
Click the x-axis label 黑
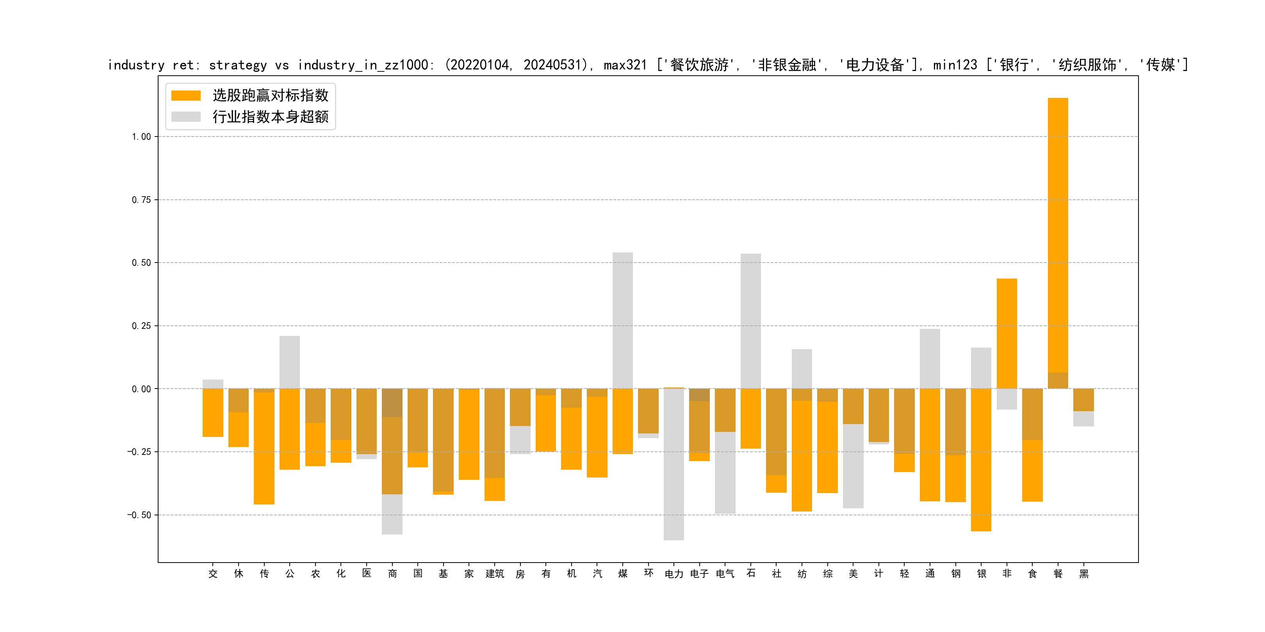point(1084,573)
